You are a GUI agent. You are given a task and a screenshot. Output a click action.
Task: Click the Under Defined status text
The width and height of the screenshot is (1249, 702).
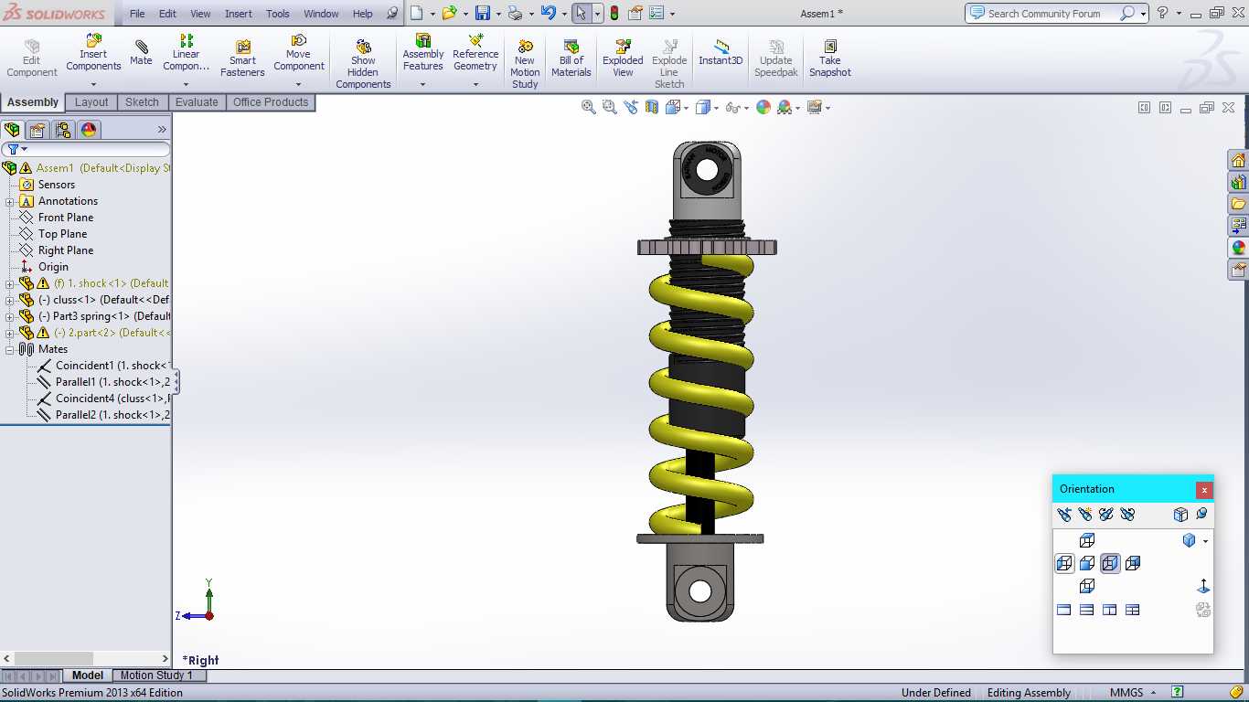(x=935, y=693)
